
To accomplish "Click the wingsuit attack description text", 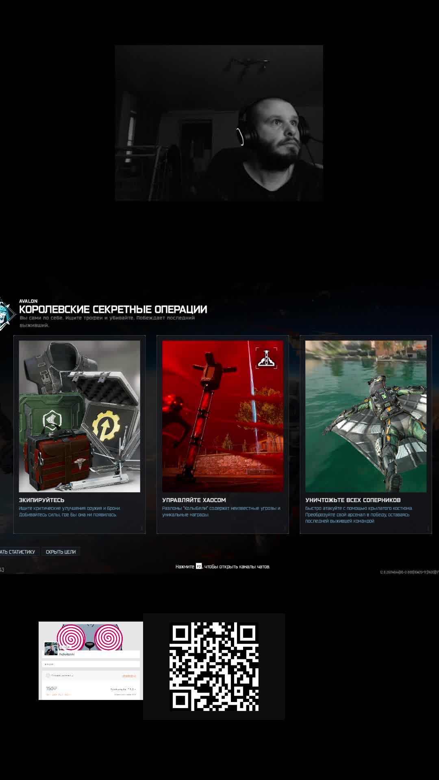I will (x=359, y=515).
